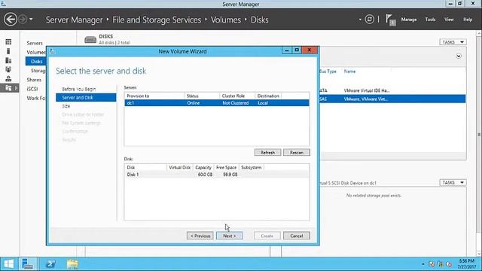
Task: Open the View menu
Action: click(449, 20)
